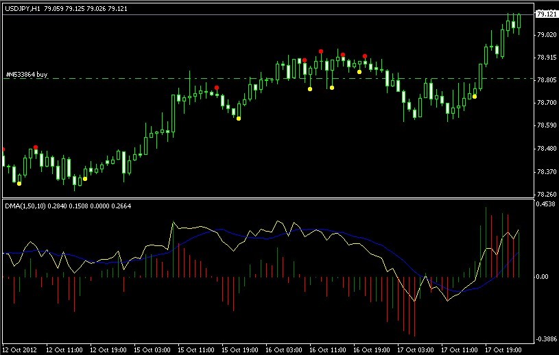Click the 15 Oct 11:00 time label

[x=196, y=350]
